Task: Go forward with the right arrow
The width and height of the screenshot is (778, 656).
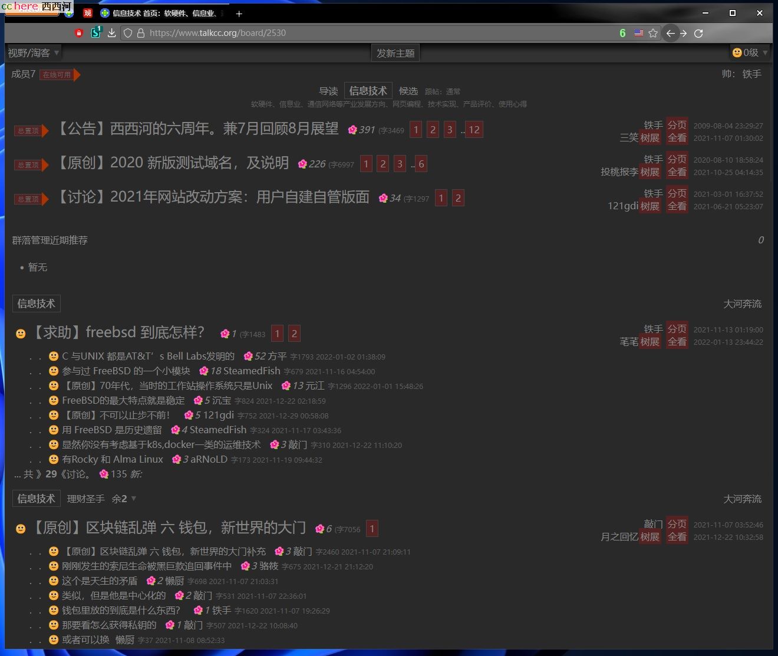Action: pos(684,33)
